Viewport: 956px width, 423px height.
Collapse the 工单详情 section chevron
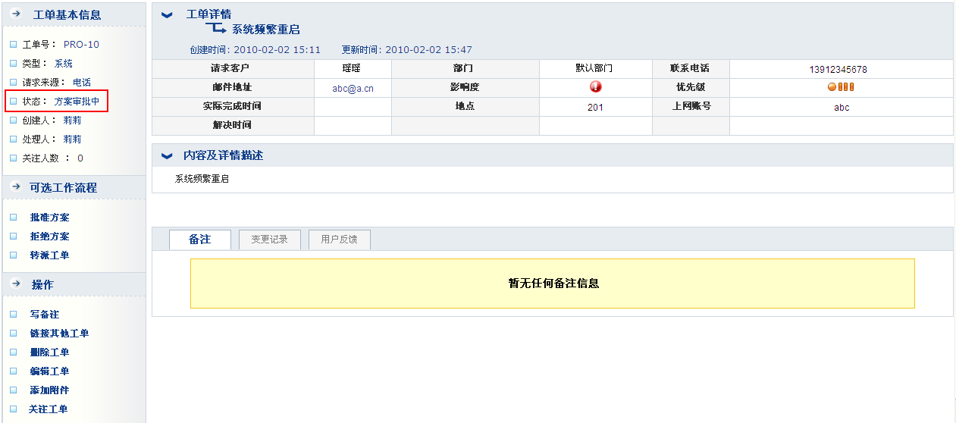168,15
